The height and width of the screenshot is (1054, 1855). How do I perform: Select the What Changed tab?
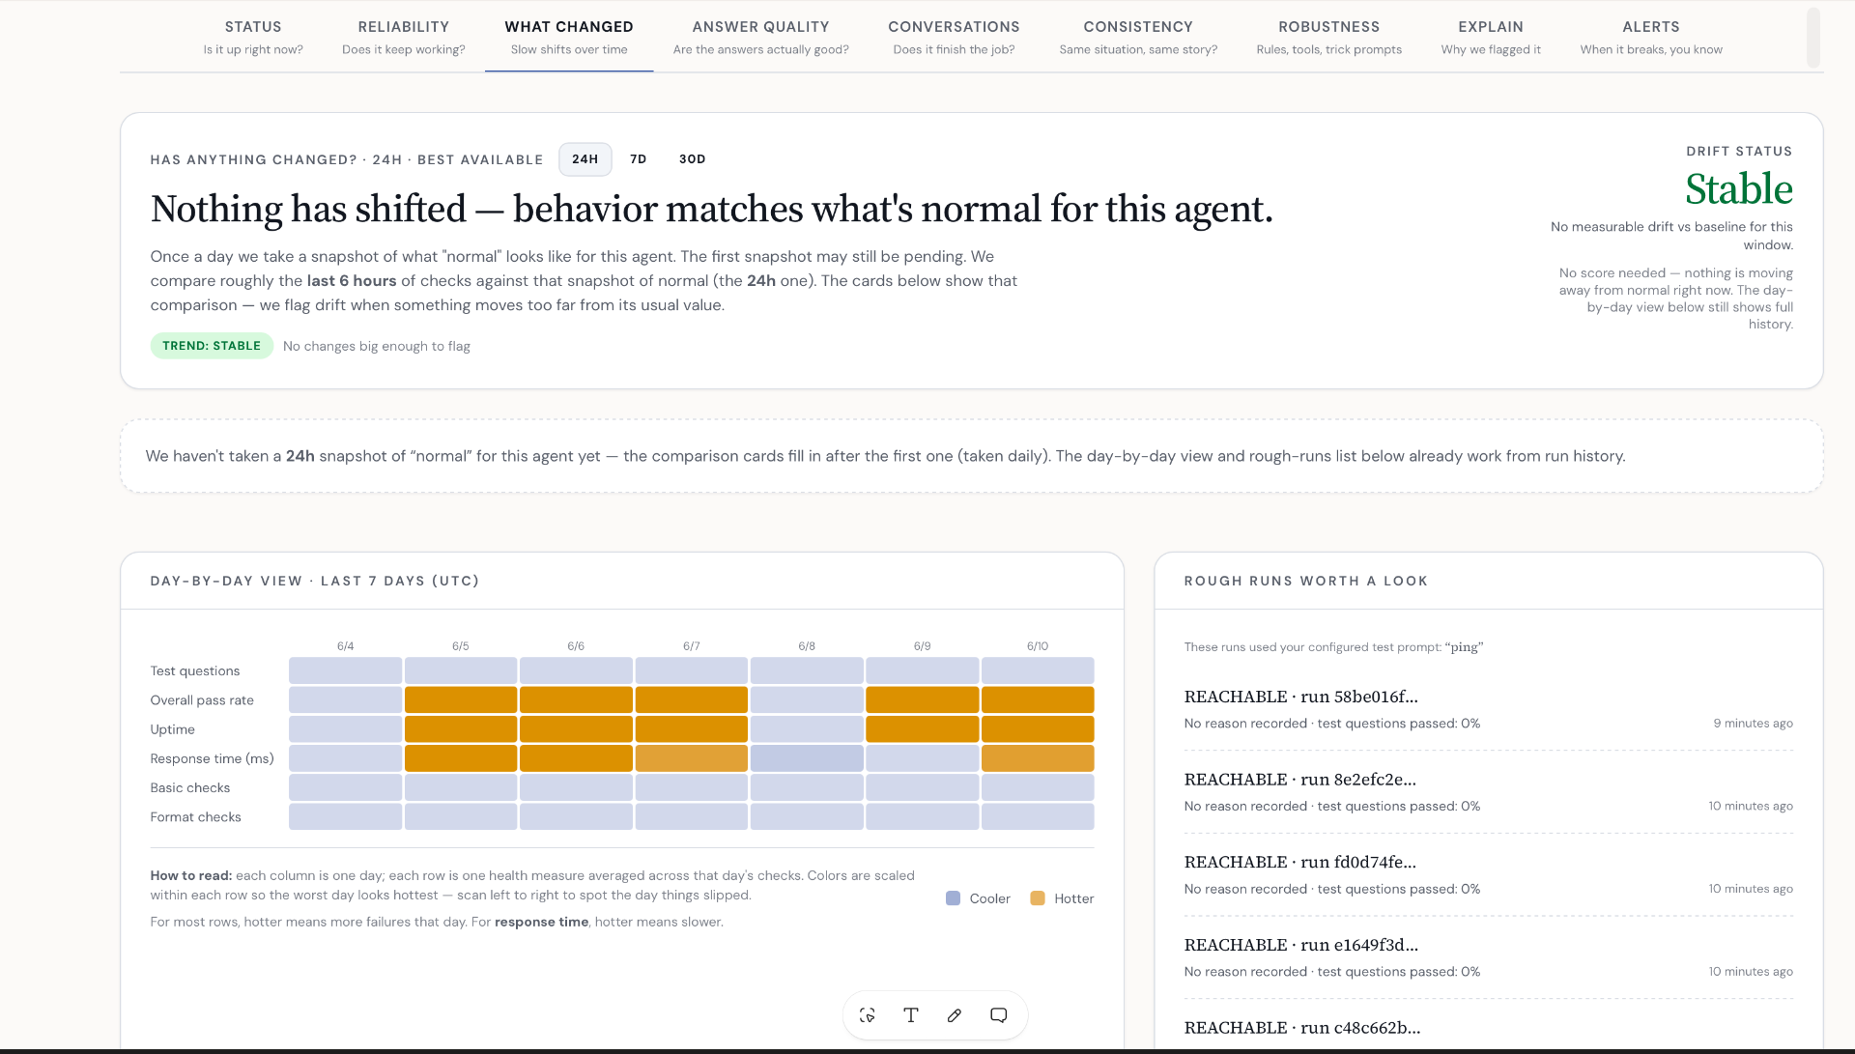click(x=569, y=37)
